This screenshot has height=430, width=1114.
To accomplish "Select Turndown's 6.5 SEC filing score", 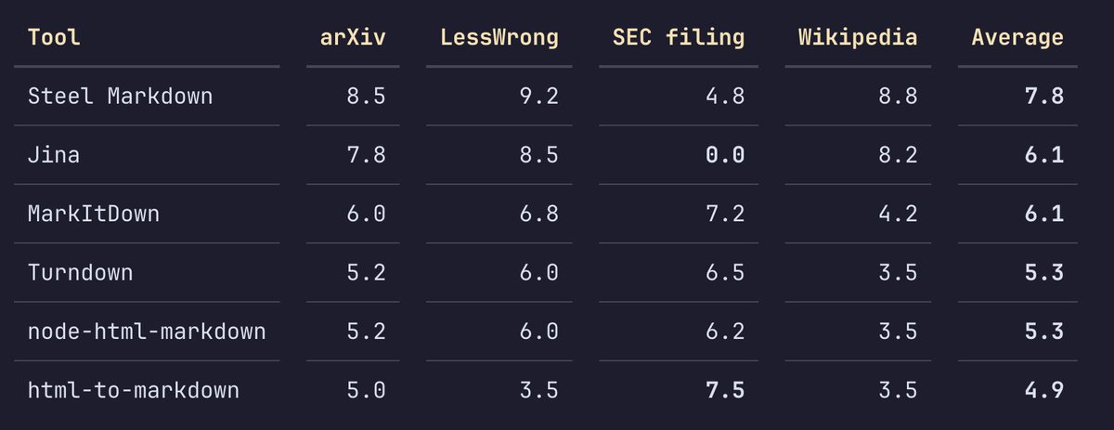I will pos(725,272).
